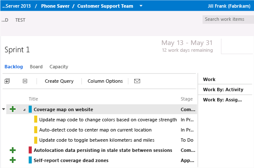Expand Work By: Activity section
Screen dimensions: 254x168
223,90
